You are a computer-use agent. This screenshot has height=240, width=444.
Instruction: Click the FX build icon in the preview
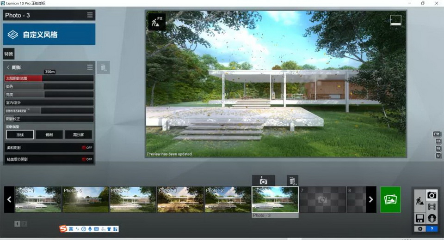(157, 22)
